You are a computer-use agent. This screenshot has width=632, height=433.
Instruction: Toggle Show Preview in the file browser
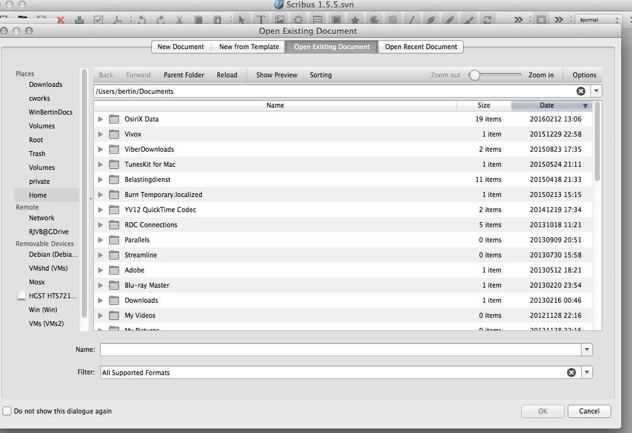(277, 75)
